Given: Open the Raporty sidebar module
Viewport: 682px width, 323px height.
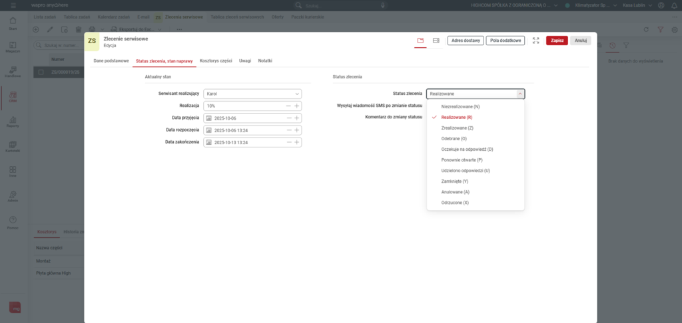Looking at the screenshot, I should coord(13,122).
